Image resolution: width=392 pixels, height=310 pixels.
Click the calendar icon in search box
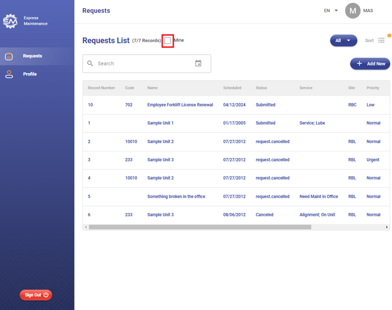(198, 63)
